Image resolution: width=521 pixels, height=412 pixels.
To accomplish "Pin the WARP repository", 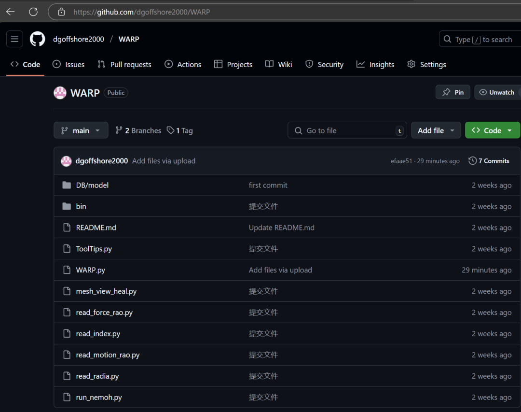I will pos(453,92).
